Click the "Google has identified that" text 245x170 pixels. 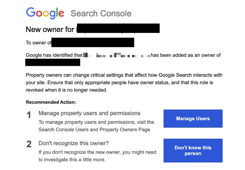coord(54,55)
